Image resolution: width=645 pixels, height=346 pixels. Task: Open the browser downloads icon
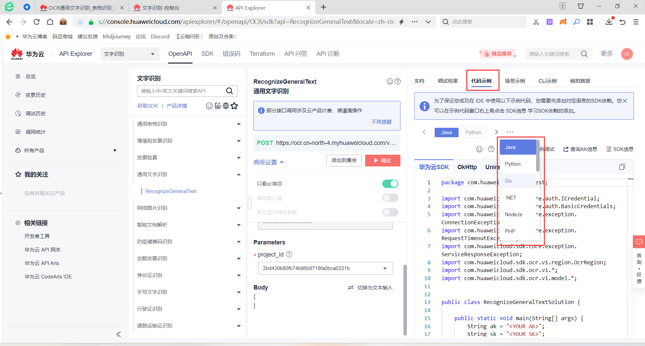tap(609, 22)
